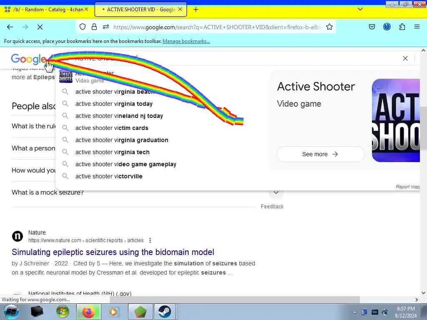This screenshot has width=427, height=320.
Task: Click the Google logo
Action: tap(29, 59)
